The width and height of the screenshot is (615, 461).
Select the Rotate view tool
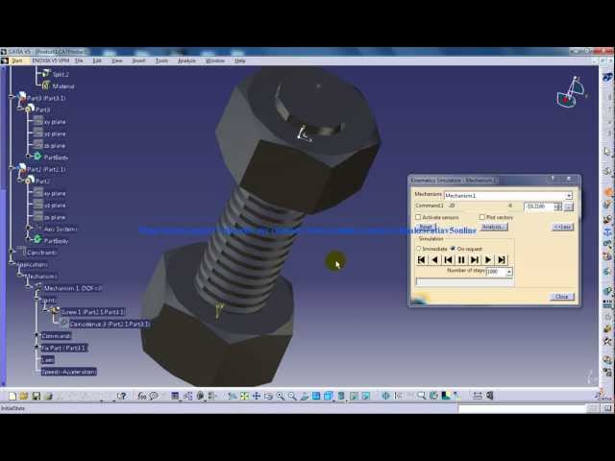tap(268, 396)
